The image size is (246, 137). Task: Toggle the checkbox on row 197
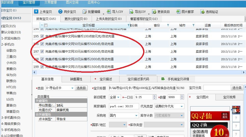pos(42,52)
